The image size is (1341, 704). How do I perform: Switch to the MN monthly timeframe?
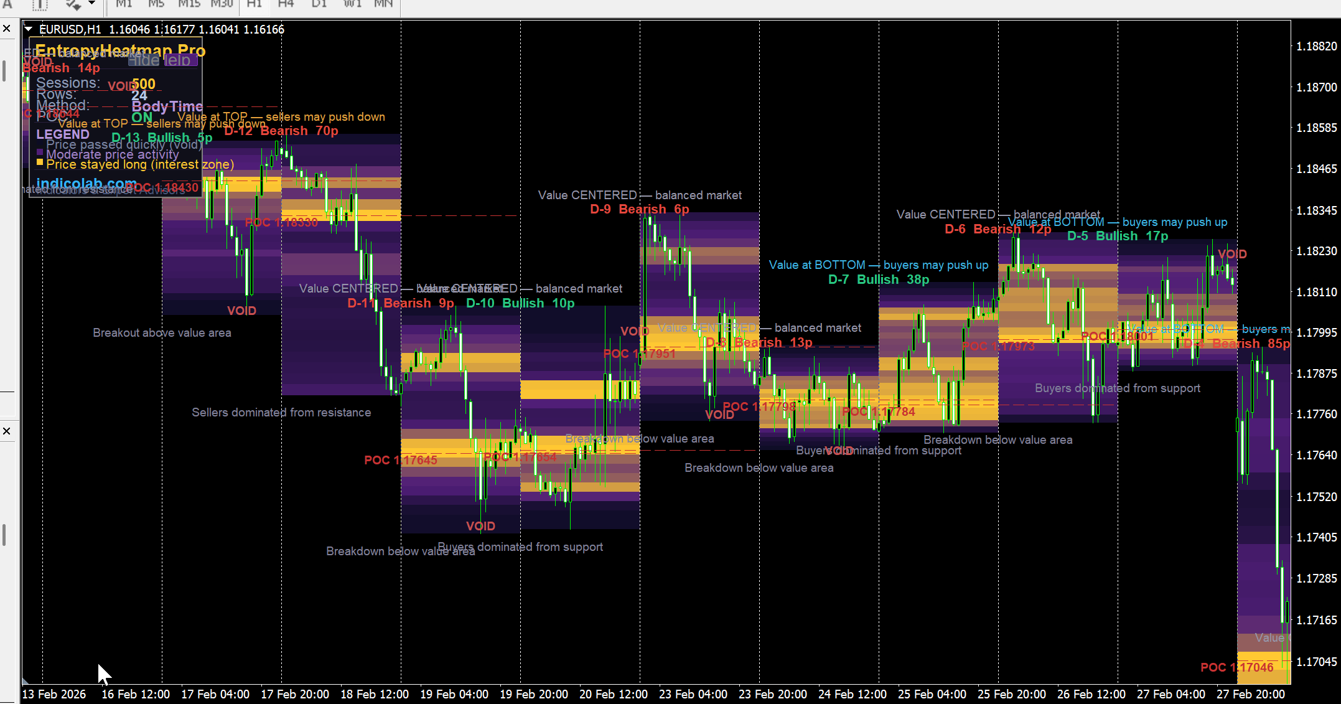tap(383, 4)
